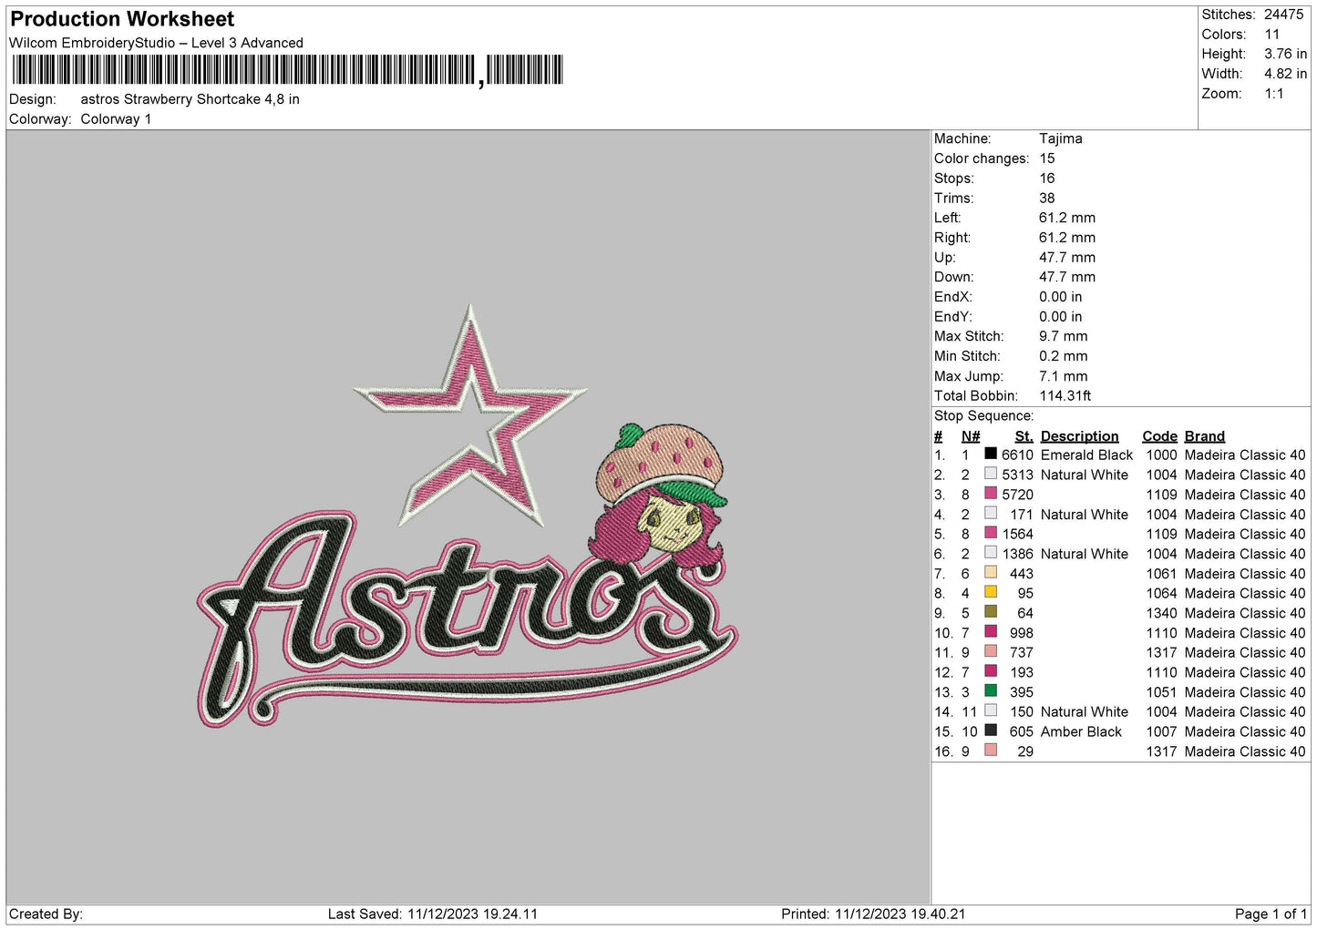This screenshot has height=930, width=1317.
Task: Select the thread code '1051'
Action: tap(1161, 692)
